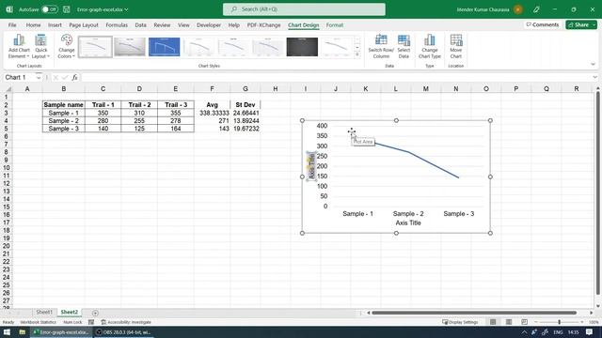The height and width of the screenshot is (338, 602).
Task: Switch to the Format tab
Action: coord(335,25)
